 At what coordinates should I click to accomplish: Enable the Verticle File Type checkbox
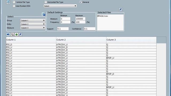[x=14, y=2]
